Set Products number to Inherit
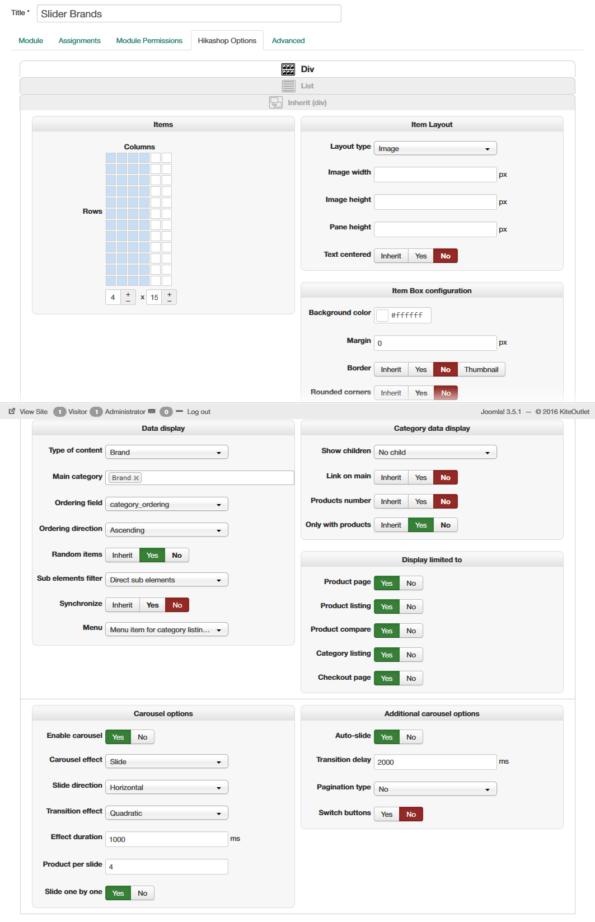Viewport: 595px width, 922px height. click(391, 502)
